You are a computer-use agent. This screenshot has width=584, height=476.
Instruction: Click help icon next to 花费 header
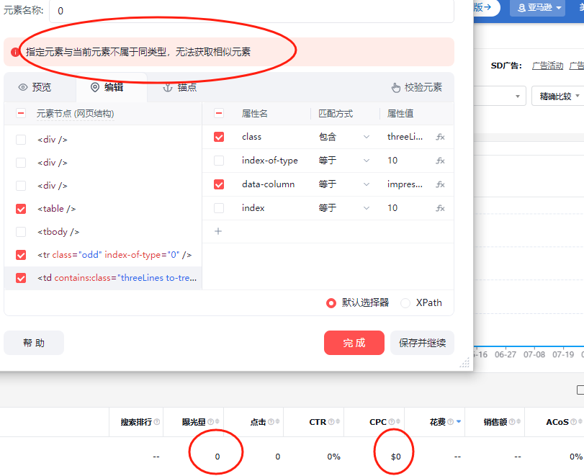point(450,421)
